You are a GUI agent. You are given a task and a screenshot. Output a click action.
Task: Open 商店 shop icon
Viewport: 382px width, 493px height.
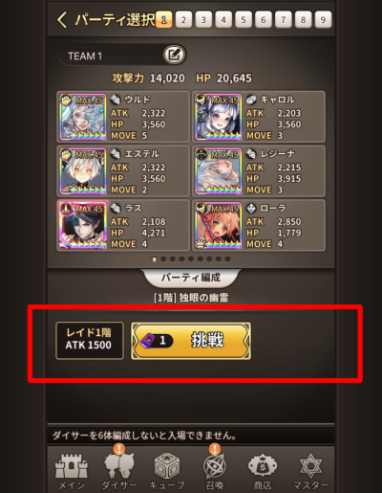(263, 471)
